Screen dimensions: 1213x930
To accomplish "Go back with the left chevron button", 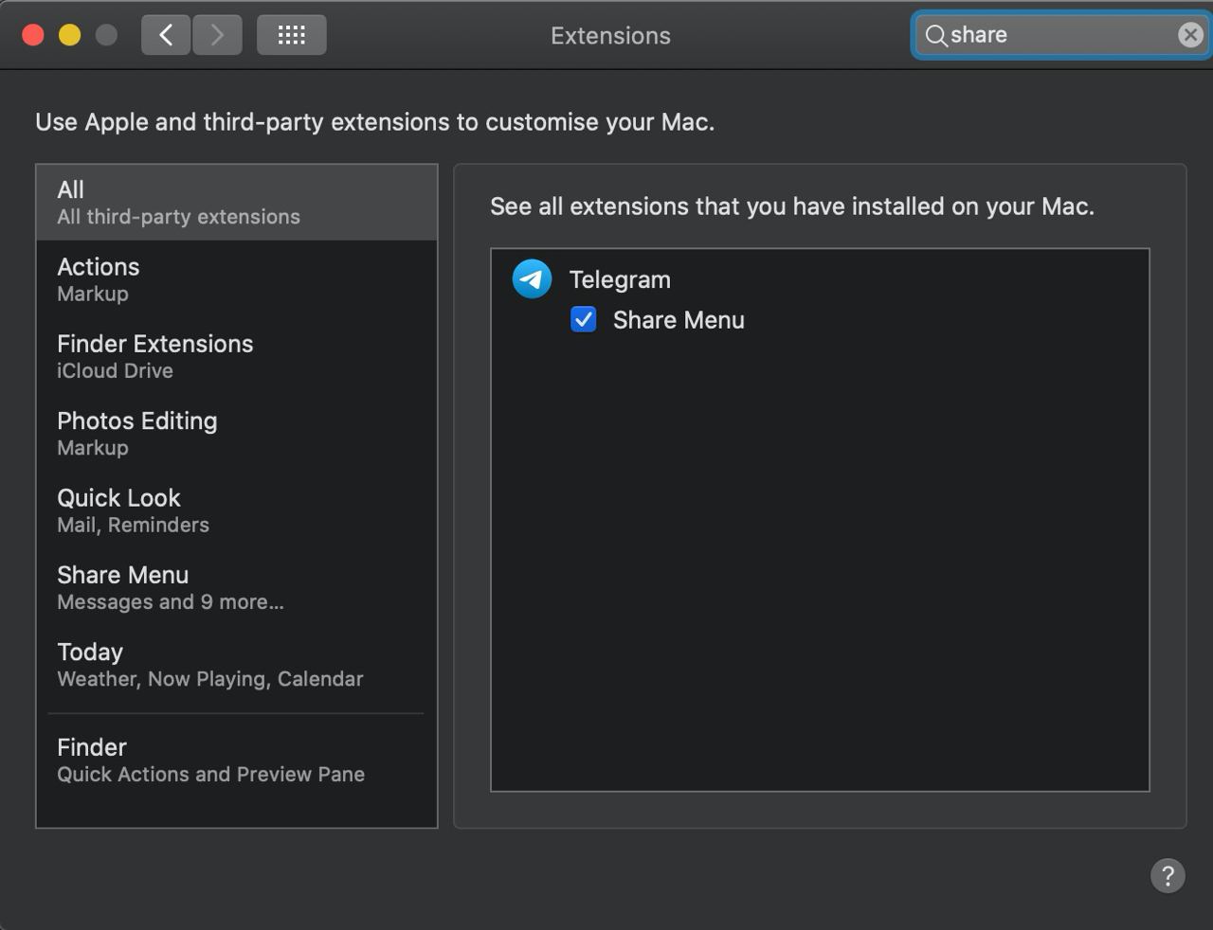I will (x=166, y=35).
